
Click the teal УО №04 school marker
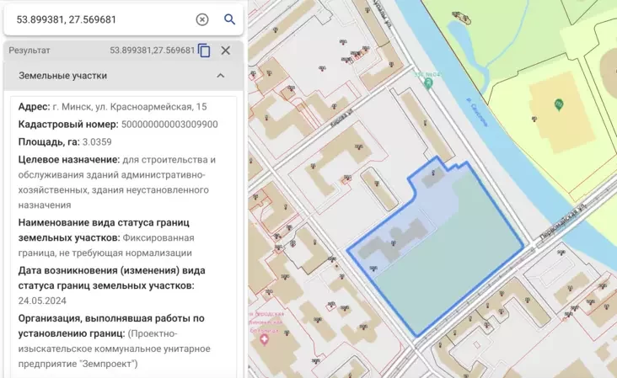point(428,82)
